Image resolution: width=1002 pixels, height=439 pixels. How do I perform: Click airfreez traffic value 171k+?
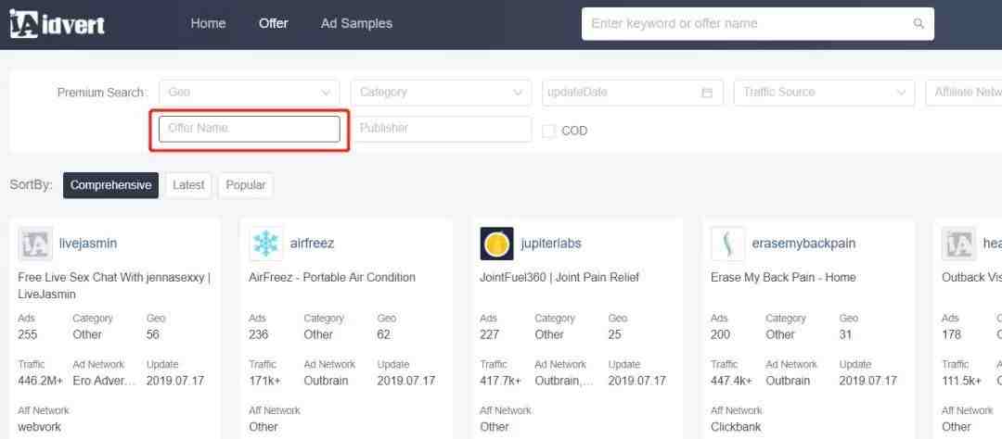point(265,381)
